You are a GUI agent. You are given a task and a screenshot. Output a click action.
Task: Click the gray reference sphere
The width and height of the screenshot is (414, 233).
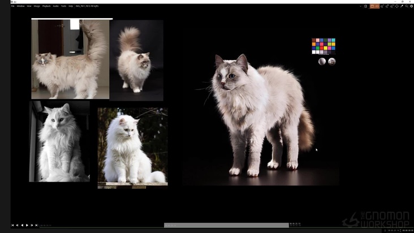coord(322,62)
